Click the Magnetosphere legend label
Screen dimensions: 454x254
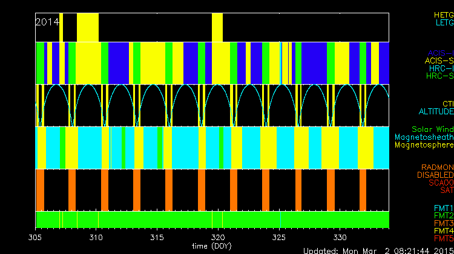(424, 145)
